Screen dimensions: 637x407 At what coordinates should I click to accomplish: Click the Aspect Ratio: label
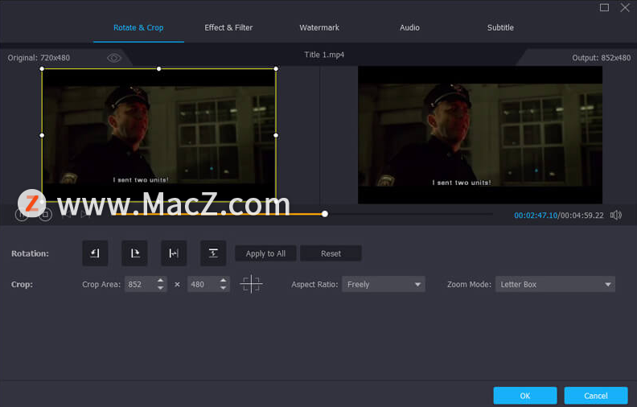[x=314, y=284]
